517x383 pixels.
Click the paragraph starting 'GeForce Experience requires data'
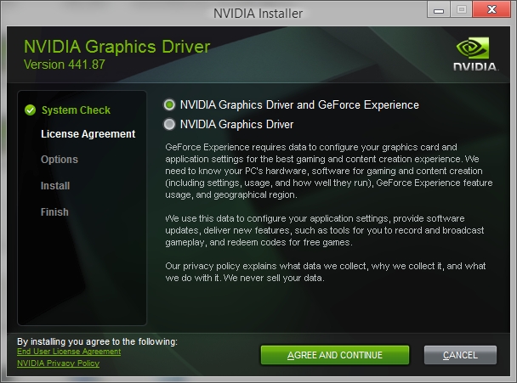329,171
